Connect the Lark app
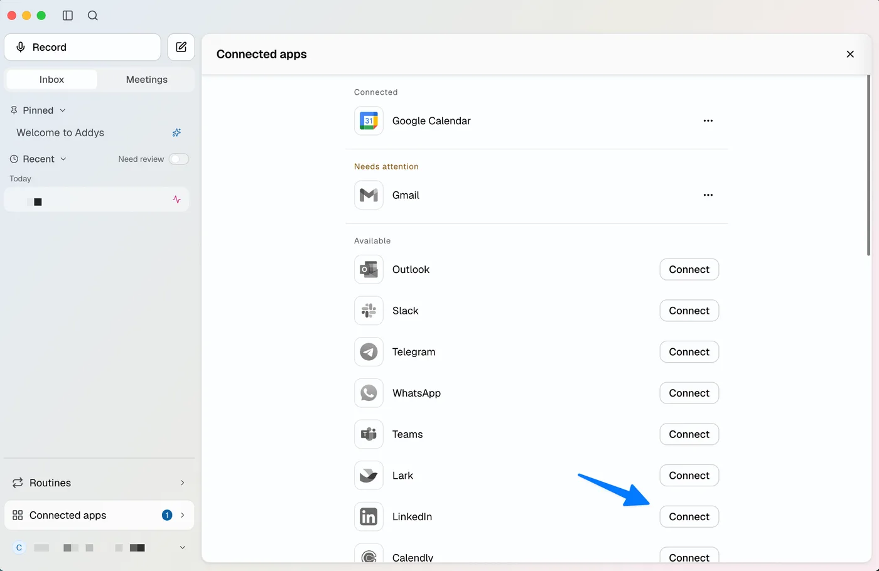Viewport: 879px width, 571px height. pos(689,476)
